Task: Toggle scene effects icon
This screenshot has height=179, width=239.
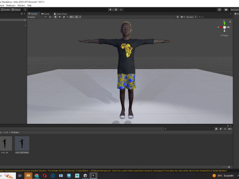Action: 64,17
